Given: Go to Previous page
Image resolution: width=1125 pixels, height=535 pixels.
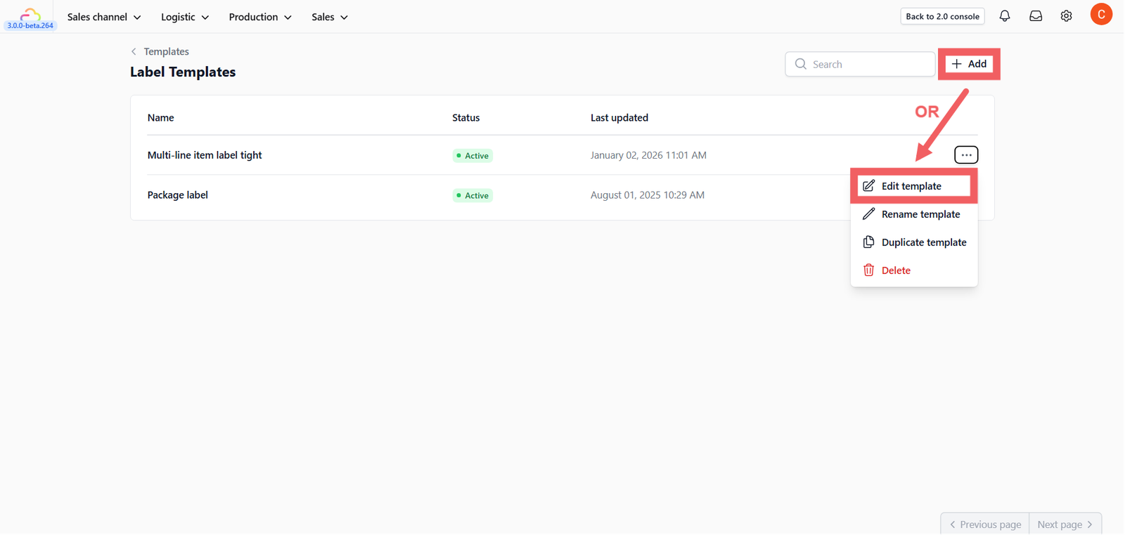Looking at the screenshot, I should pyautogui.click(x=985, y=524).
